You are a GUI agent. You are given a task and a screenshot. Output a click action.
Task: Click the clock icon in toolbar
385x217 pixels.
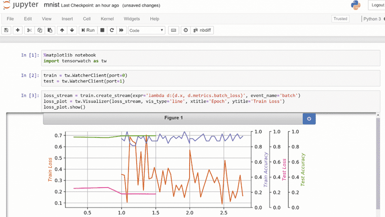coord(186,30)
